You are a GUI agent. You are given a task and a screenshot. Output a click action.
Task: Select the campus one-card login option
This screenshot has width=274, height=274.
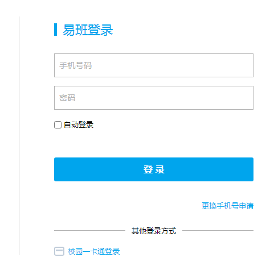tap(94, 251)
